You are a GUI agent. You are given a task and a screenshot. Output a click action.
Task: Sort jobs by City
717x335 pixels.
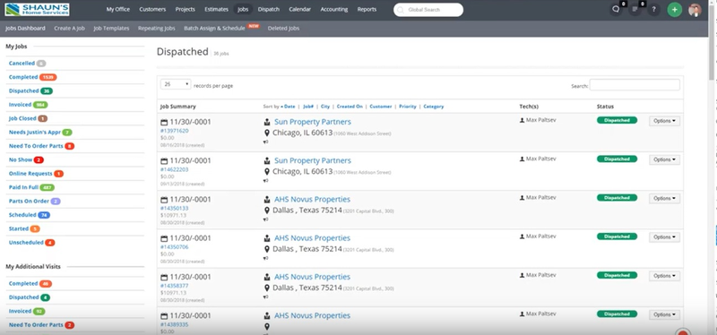[325, 107]
